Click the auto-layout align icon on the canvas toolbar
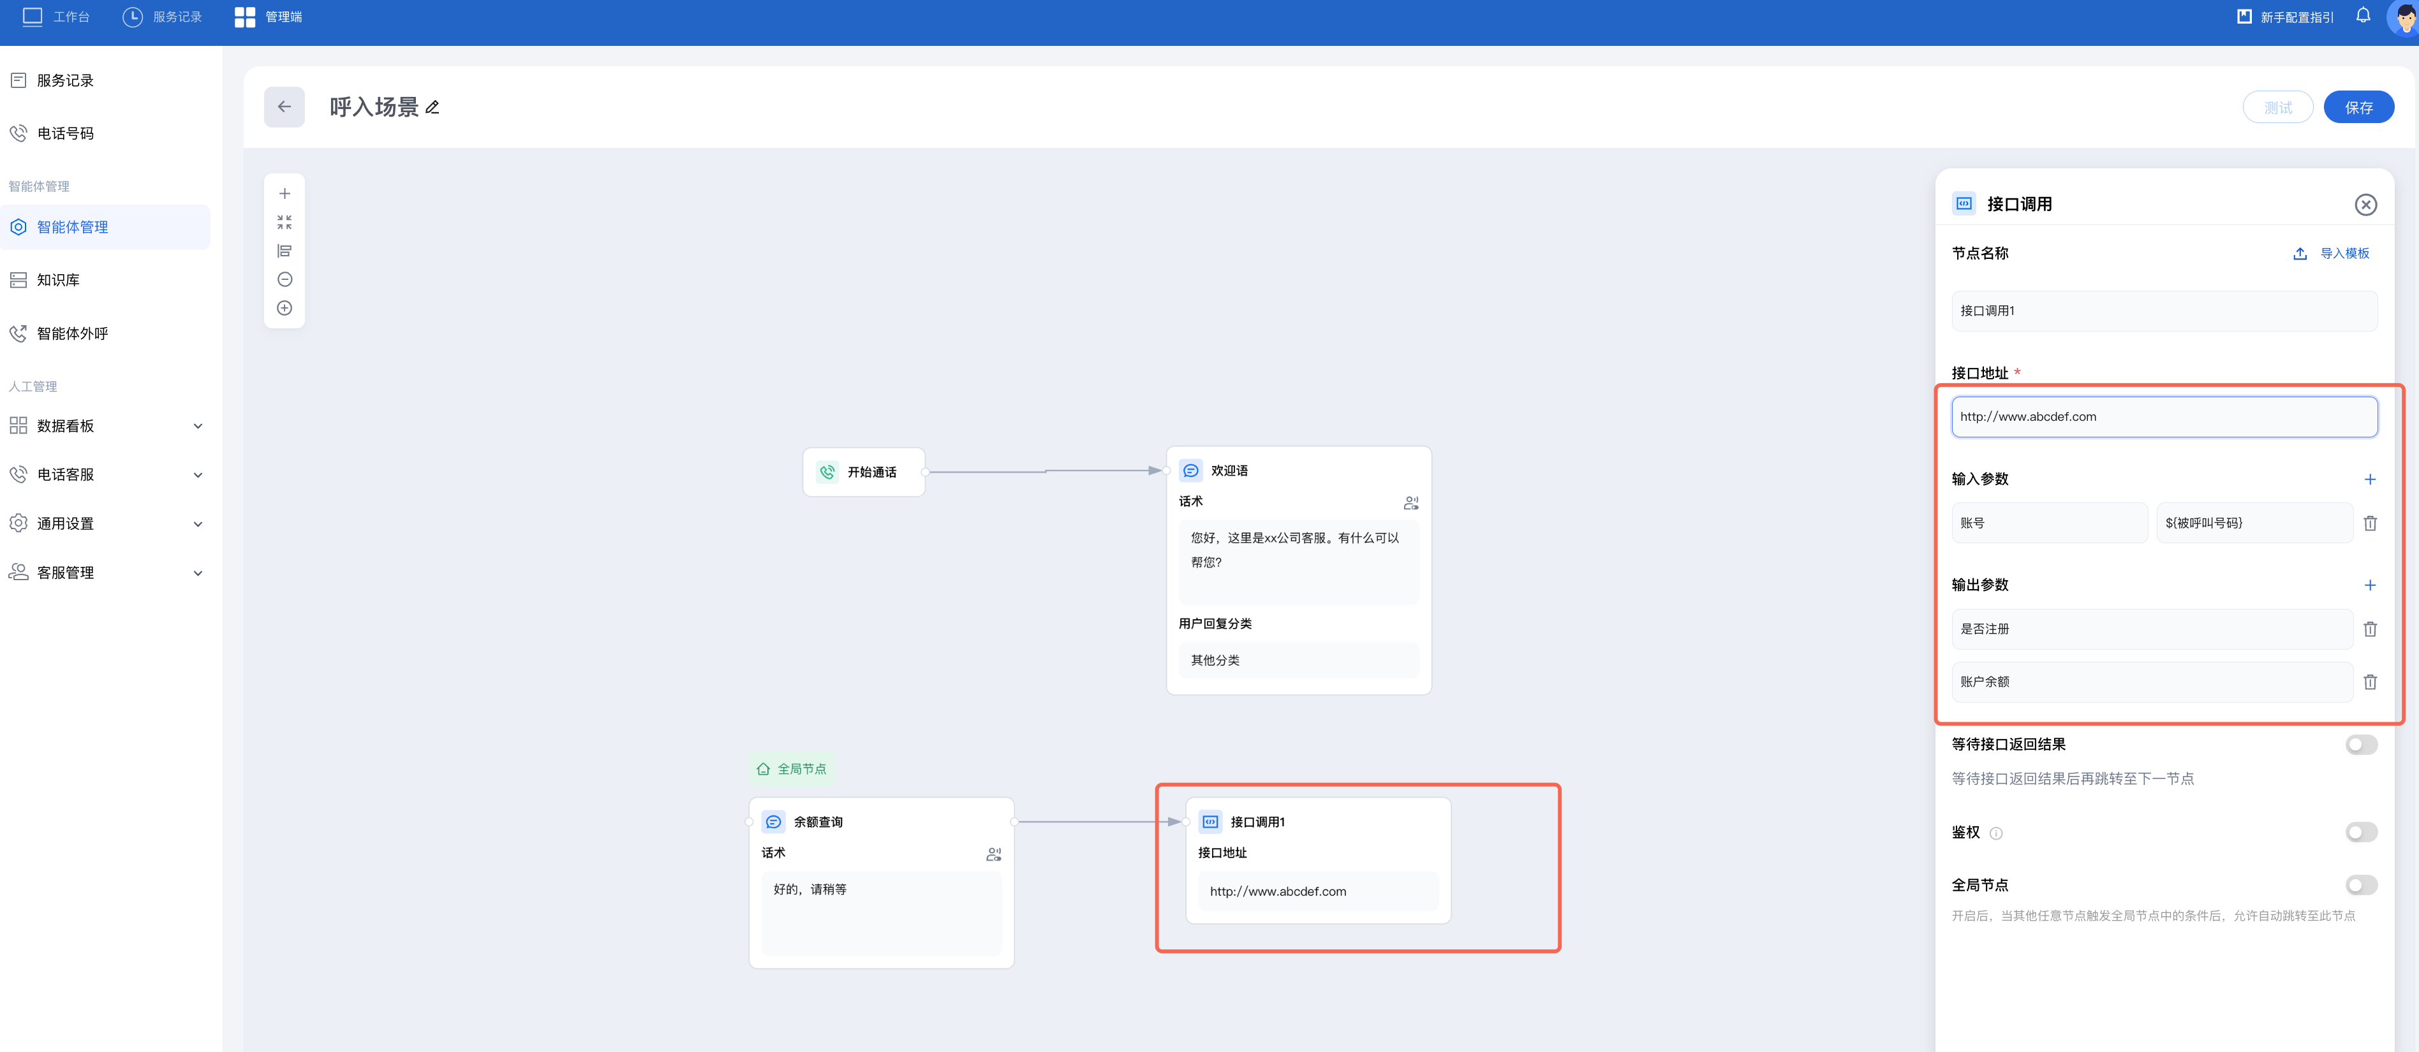 (x=285, y=251)
